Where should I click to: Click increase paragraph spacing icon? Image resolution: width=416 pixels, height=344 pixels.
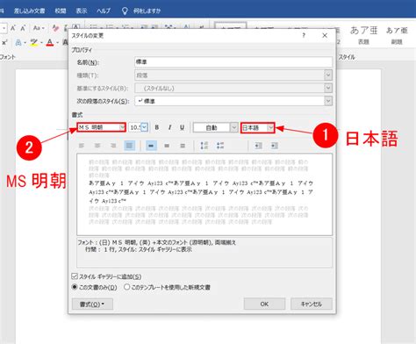[x=204, y=146]
